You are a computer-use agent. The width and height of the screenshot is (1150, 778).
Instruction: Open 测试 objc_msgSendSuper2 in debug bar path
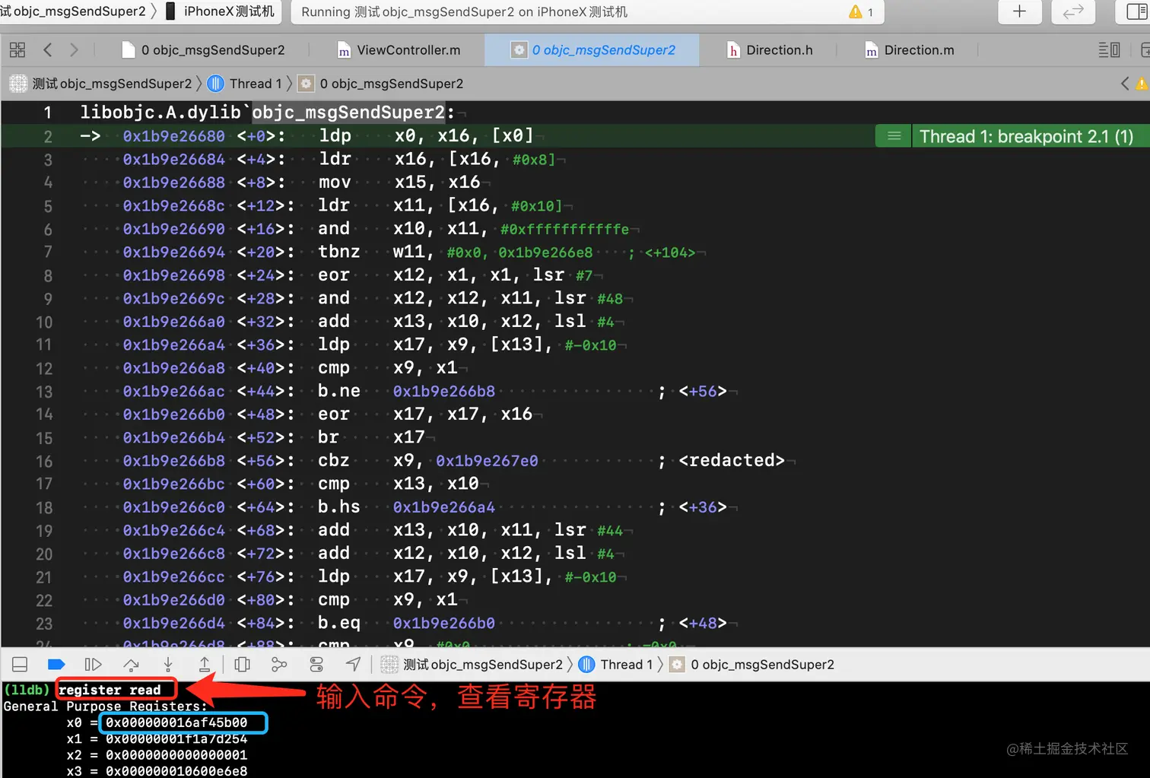(482, 665)
